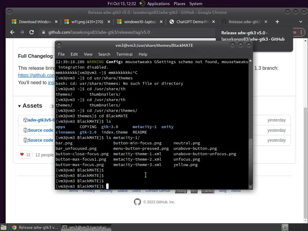Close the w11.png tab
This screenshot has width=308, height=231.
[x=109, y=22]
